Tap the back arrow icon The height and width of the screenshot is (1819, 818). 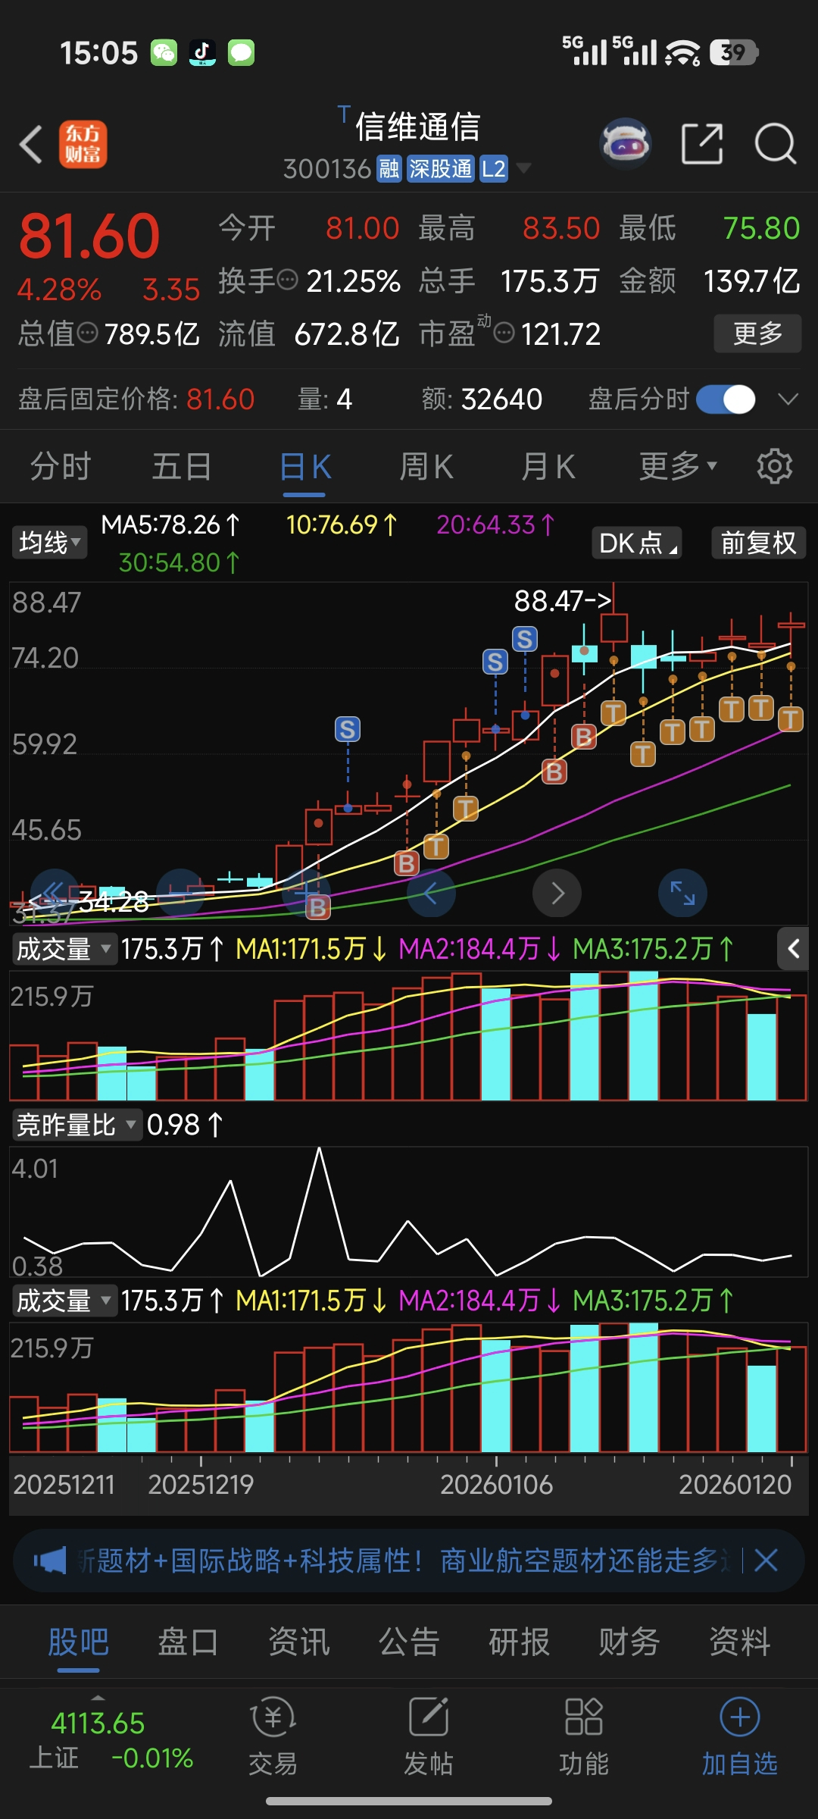pyautogui.click(x=31, y=144)
